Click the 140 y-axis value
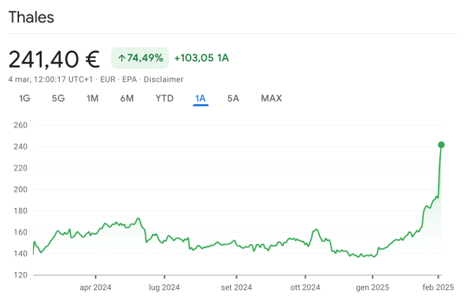468x303 pixels. coord(20,254)
